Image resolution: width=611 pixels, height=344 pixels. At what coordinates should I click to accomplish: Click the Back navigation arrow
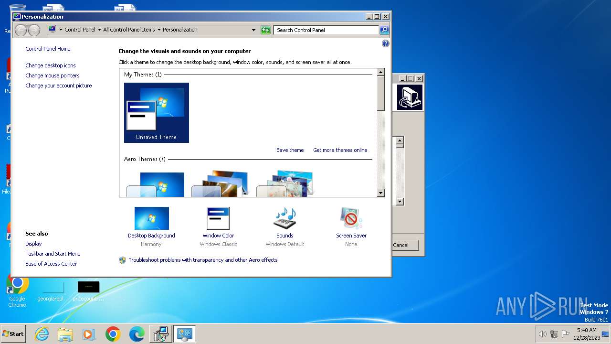(x=21, y=30)
